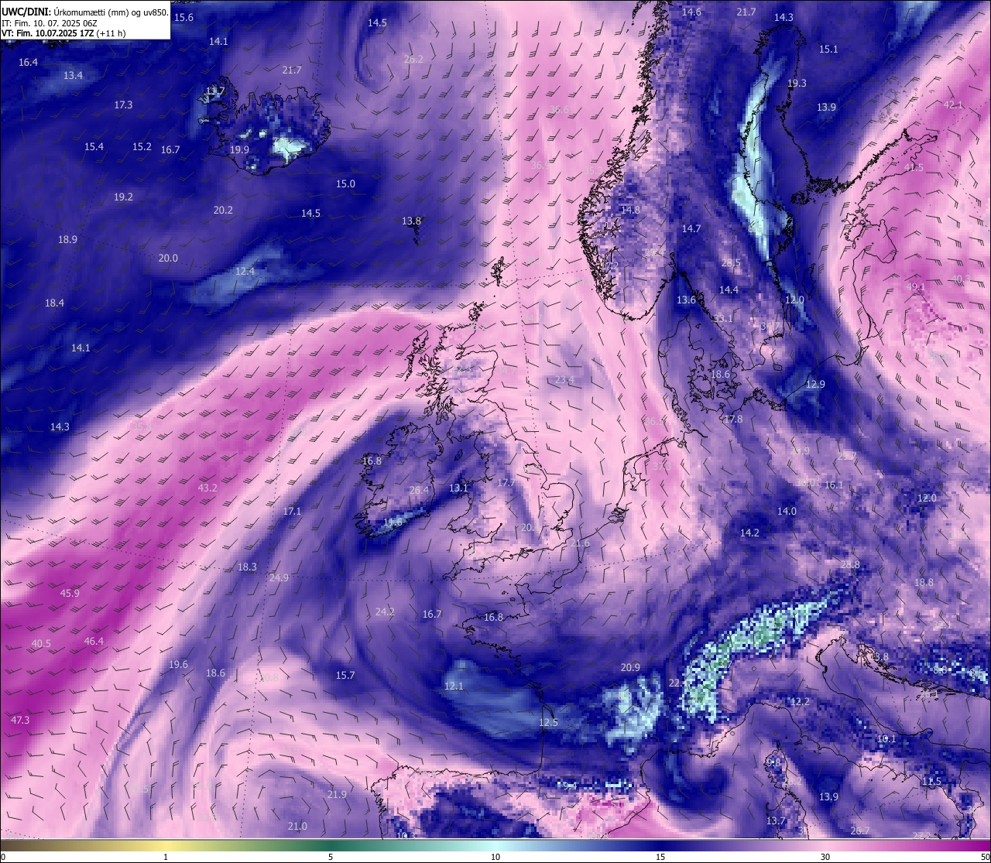Click the map value 46.4

coord(94,641)
